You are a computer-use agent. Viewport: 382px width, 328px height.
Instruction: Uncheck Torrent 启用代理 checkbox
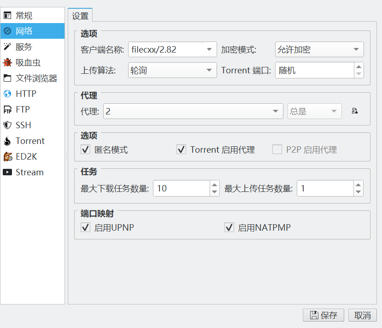tap(181, 149)
